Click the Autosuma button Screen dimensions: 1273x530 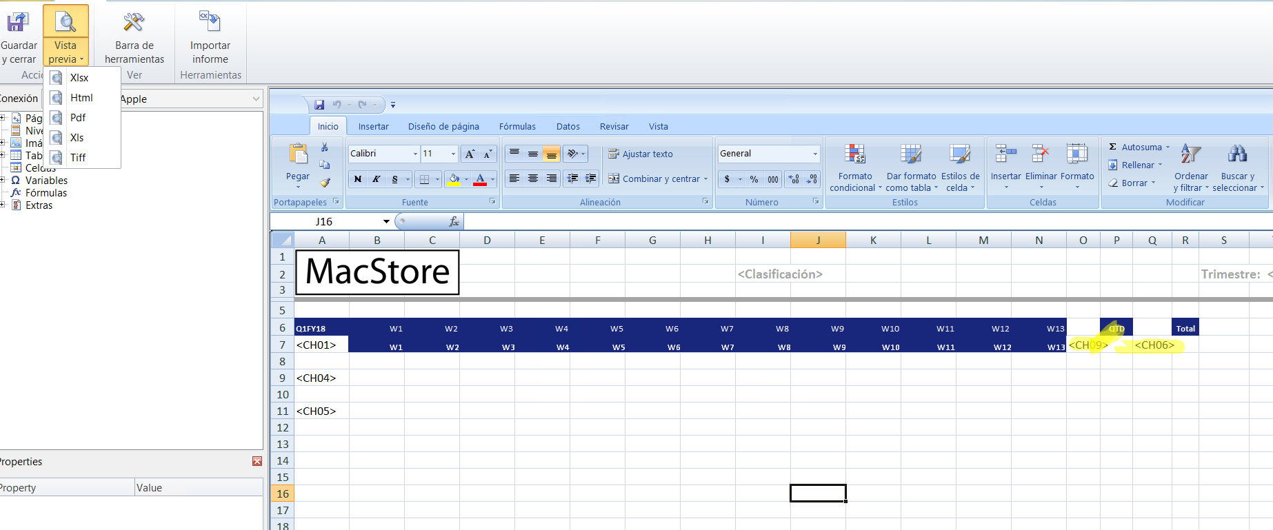pyautogui.click(x=1139, y=147)
